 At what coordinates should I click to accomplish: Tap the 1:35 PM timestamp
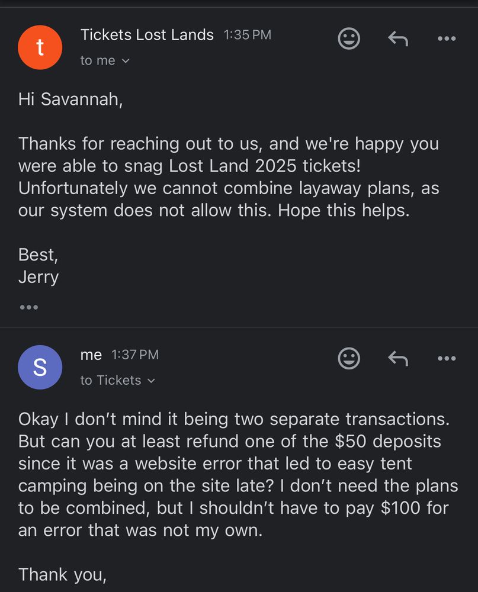[x=248, y=35]
